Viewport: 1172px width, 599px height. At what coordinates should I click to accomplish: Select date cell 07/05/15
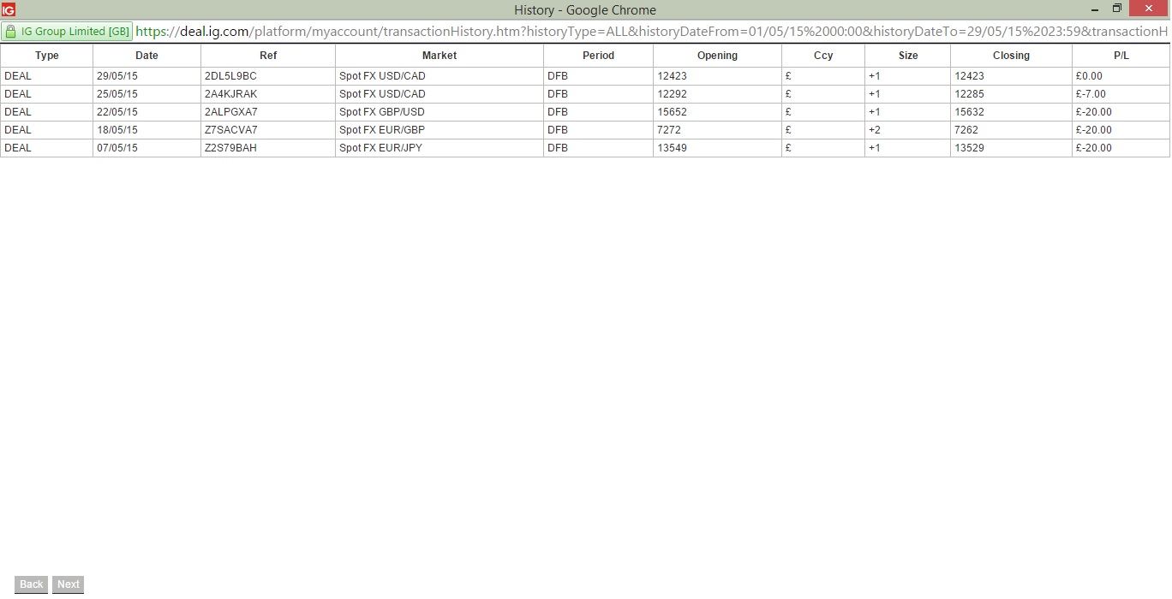pyautogui.click(x=146, y=148)
